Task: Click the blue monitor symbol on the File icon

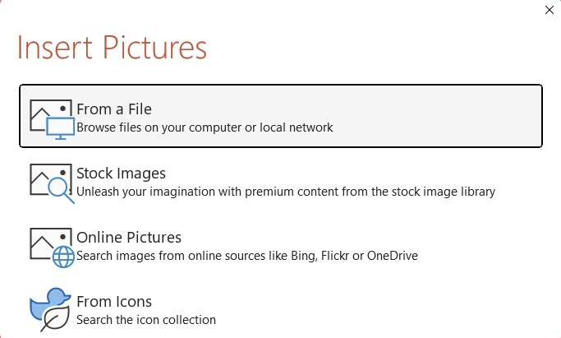Action: (x=61, y=128)
